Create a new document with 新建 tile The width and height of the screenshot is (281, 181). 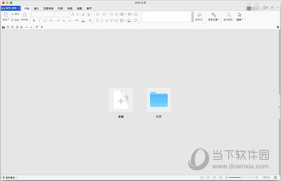tap(121, 100)
